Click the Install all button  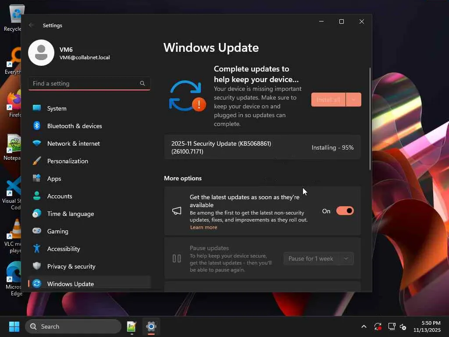tap(328, 100)
